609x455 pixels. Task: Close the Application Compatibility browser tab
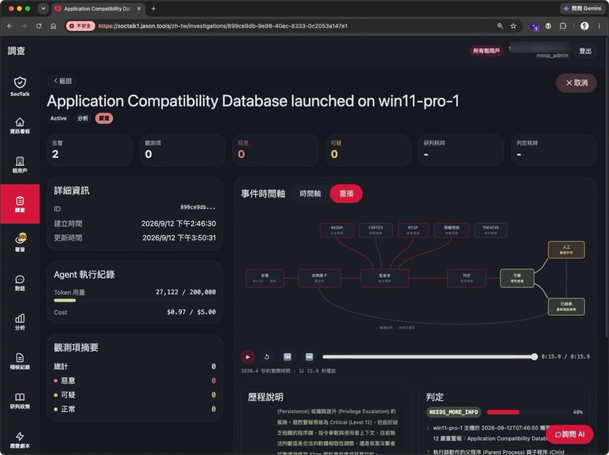point(139,8)
